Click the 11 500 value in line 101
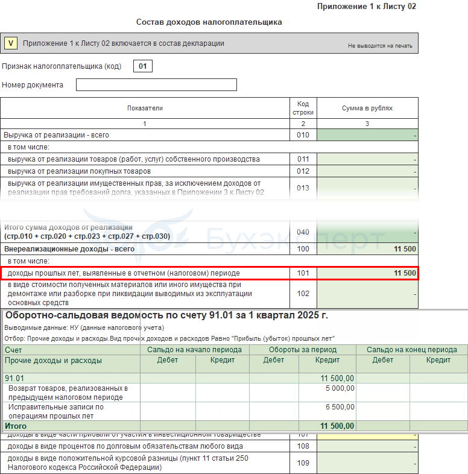Viewport: 468px width, 474px height. (x=405, y=273)
